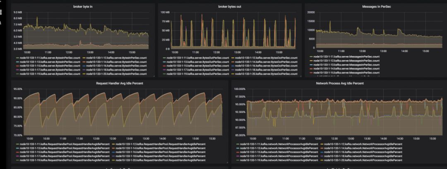The width and height of the screenshot is (447, 169).
Task: Click Request Handler graph at the 12:00 mark
Action: point(96,114)
